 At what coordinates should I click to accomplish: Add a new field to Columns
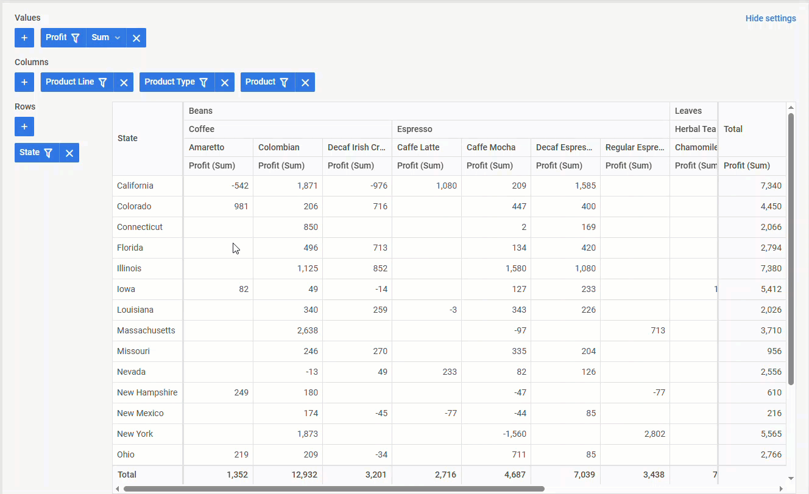24,82
